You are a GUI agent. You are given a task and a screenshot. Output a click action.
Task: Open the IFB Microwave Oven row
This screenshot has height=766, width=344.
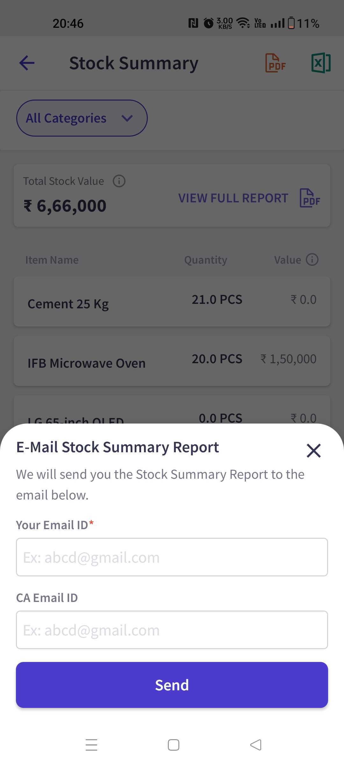172,361
